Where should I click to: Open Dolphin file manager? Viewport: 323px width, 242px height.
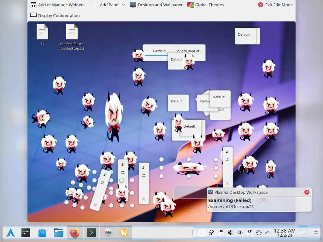[x=59, y=233]
